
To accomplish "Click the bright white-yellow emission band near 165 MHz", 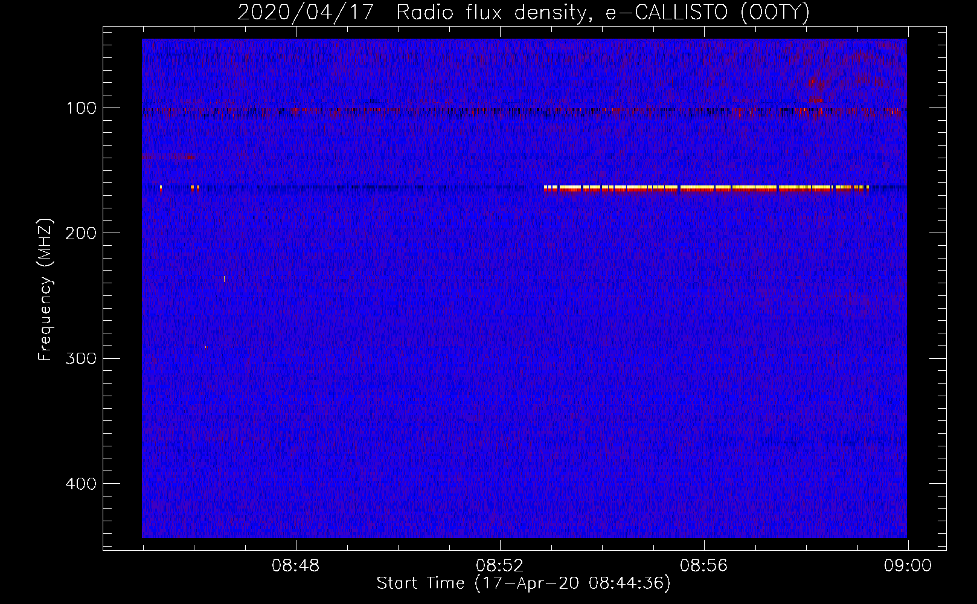I will point(706,188).
